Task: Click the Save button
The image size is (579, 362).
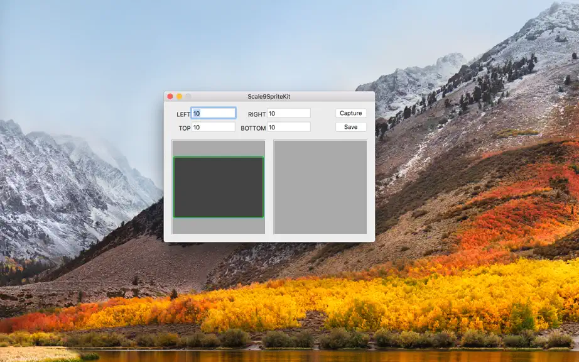Action: [351, 127]
